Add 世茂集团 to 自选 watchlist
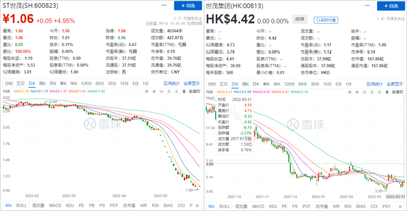Viewport: 407px width, 211px height. pyautogui.click(x=391, y=6)
